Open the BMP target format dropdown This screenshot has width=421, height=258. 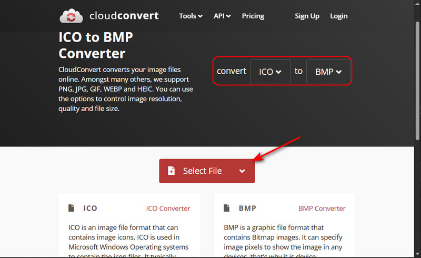coord(328,72)
